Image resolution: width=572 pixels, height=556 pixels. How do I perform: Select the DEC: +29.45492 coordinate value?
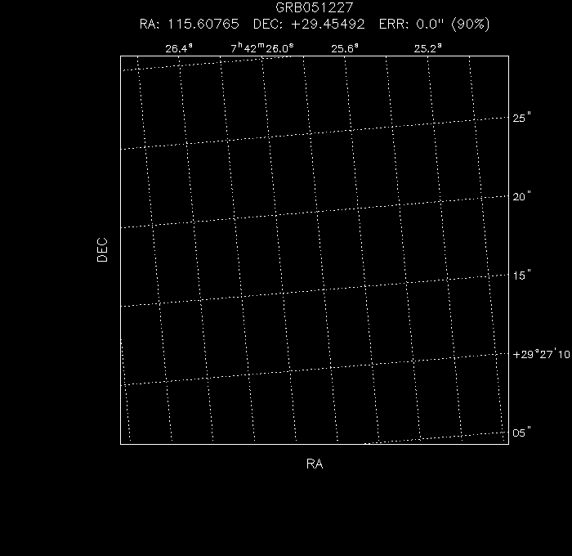[309, 25]
